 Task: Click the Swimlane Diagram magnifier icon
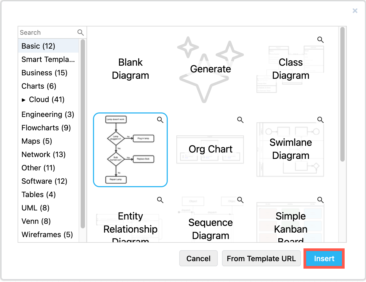coord(320,120)
